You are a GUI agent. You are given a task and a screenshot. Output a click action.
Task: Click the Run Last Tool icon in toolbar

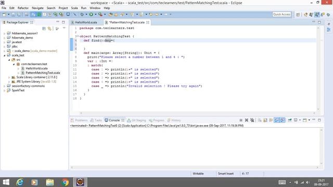click(100, 15)
